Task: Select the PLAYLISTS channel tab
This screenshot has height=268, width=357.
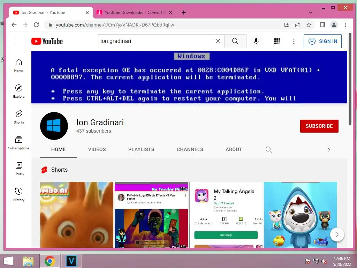Action: coord(141,149)
